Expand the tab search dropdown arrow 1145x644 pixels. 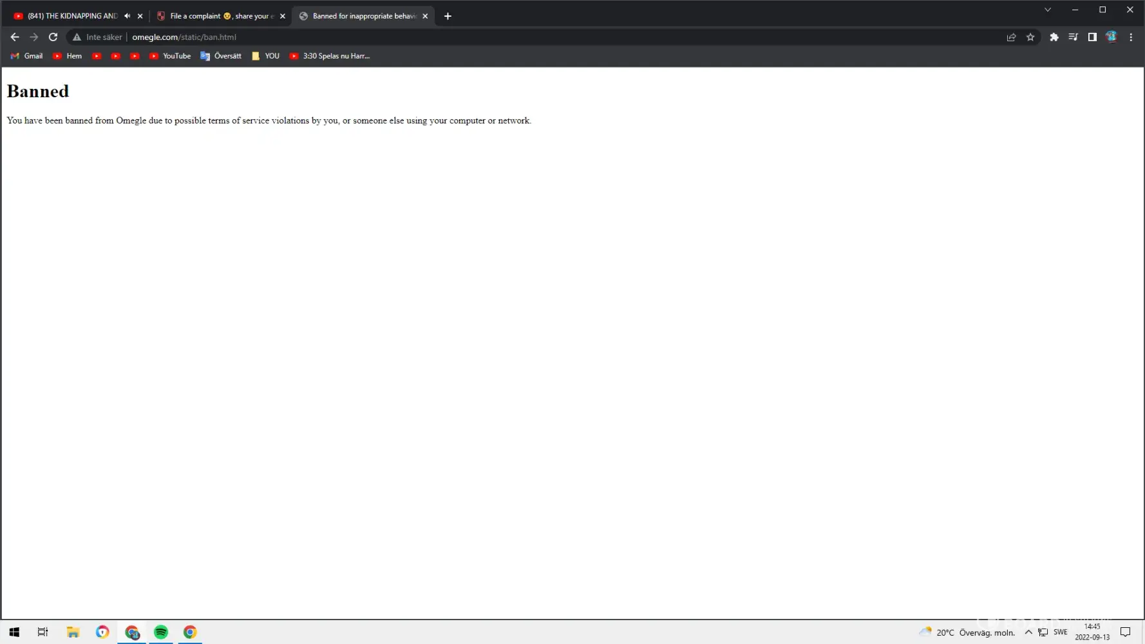[1048, 10]
